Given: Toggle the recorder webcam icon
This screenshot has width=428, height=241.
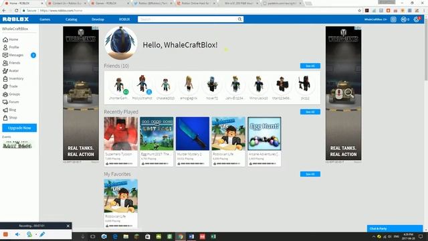Looking at the screenshot, I should click(29, 234).
